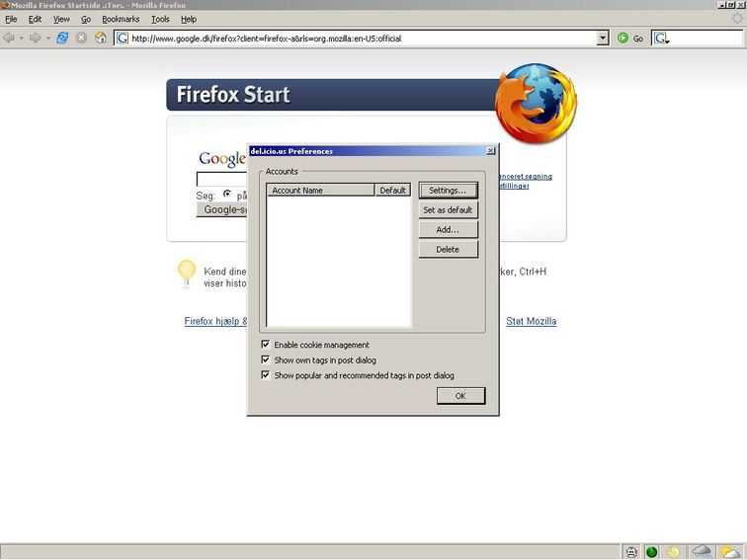Click the large Firefox globe logo on page

536,104
